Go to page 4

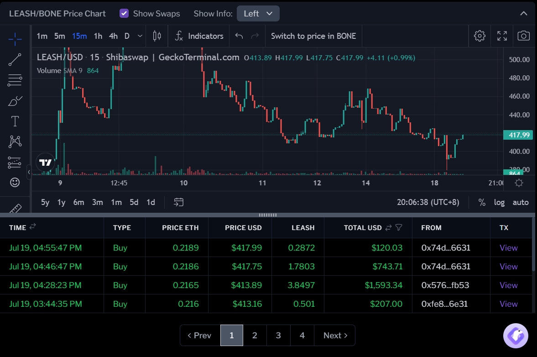tap(302, 336)
